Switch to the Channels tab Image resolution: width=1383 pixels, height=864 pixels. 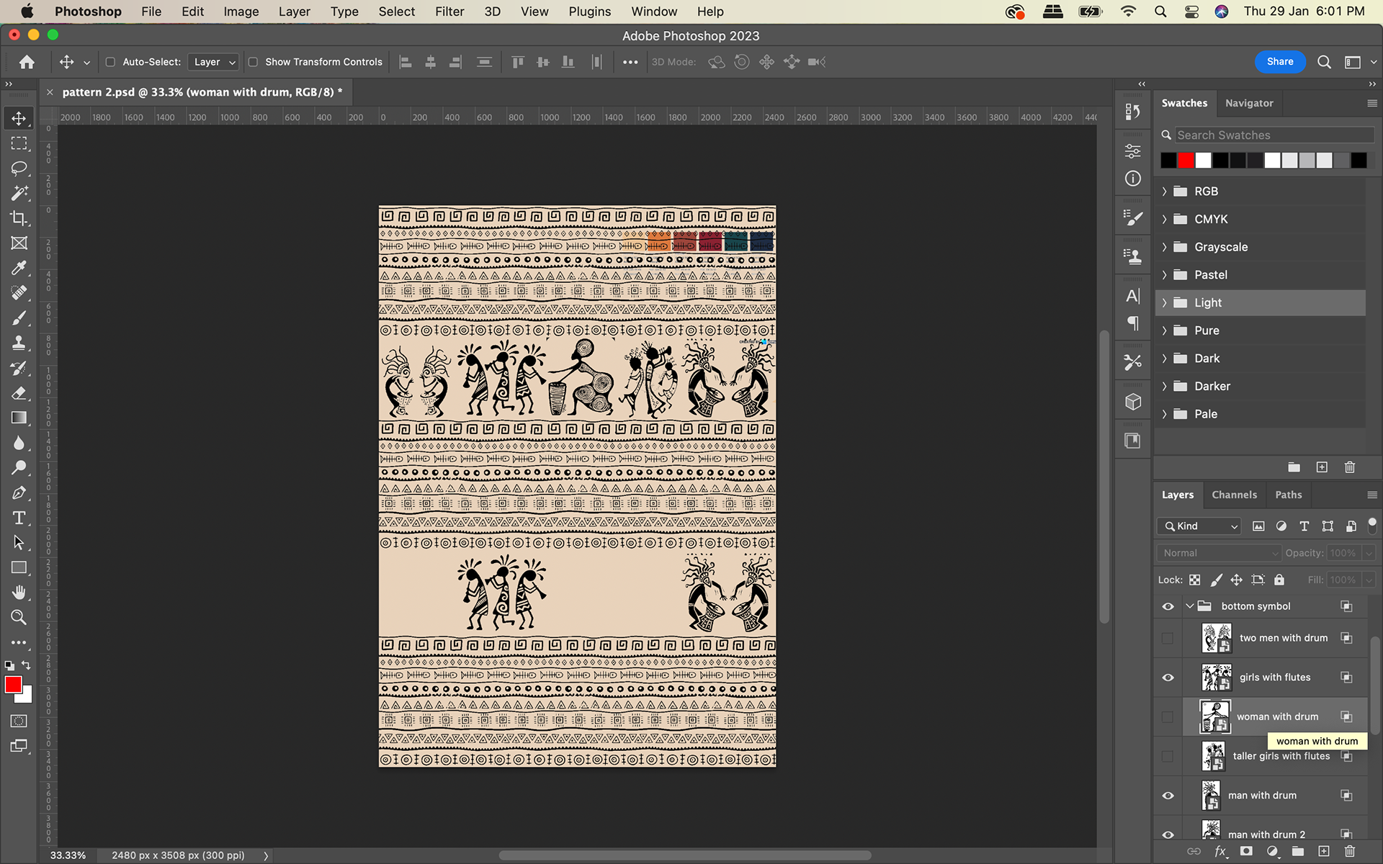[1234, 495]
